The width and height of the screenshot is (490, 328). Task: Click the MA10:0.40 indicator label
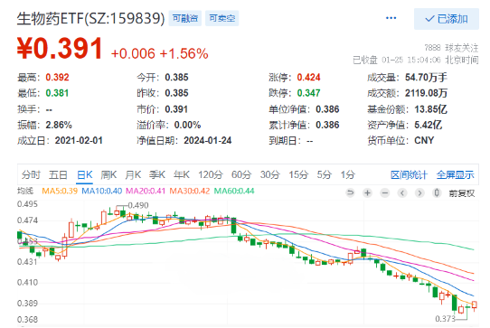(x=101, y=191)
